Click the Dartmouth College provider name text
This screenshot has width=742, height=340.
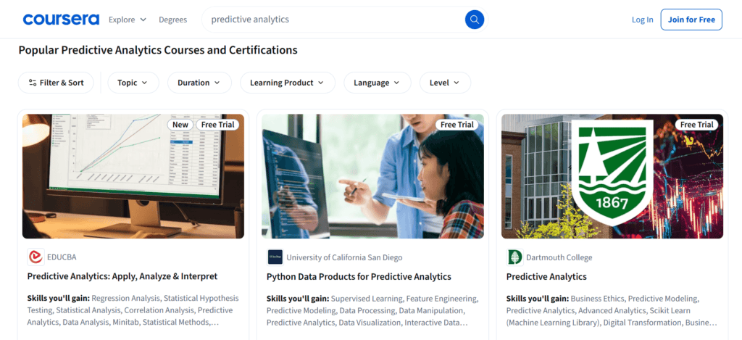559,257
